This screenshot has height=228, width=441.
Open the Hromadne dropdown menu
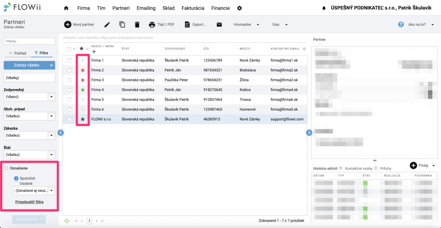click(x=246, y=25)
